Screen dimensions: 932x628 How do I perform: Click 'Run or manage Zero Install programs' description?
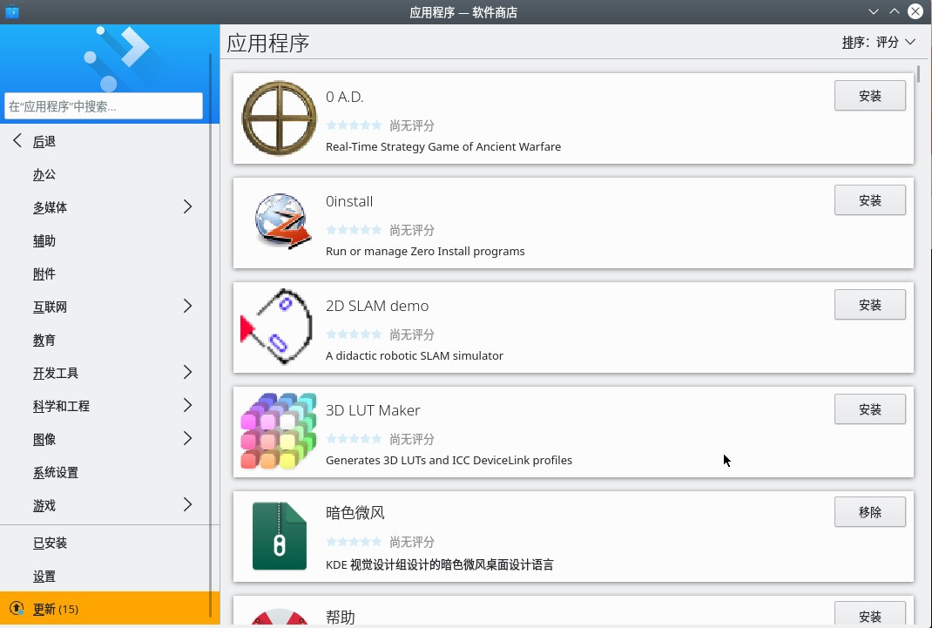click(x=425, y=252)
